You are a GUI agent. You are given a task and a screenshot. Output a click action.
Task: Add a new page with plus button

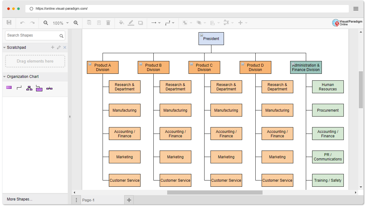pos(129,200)
